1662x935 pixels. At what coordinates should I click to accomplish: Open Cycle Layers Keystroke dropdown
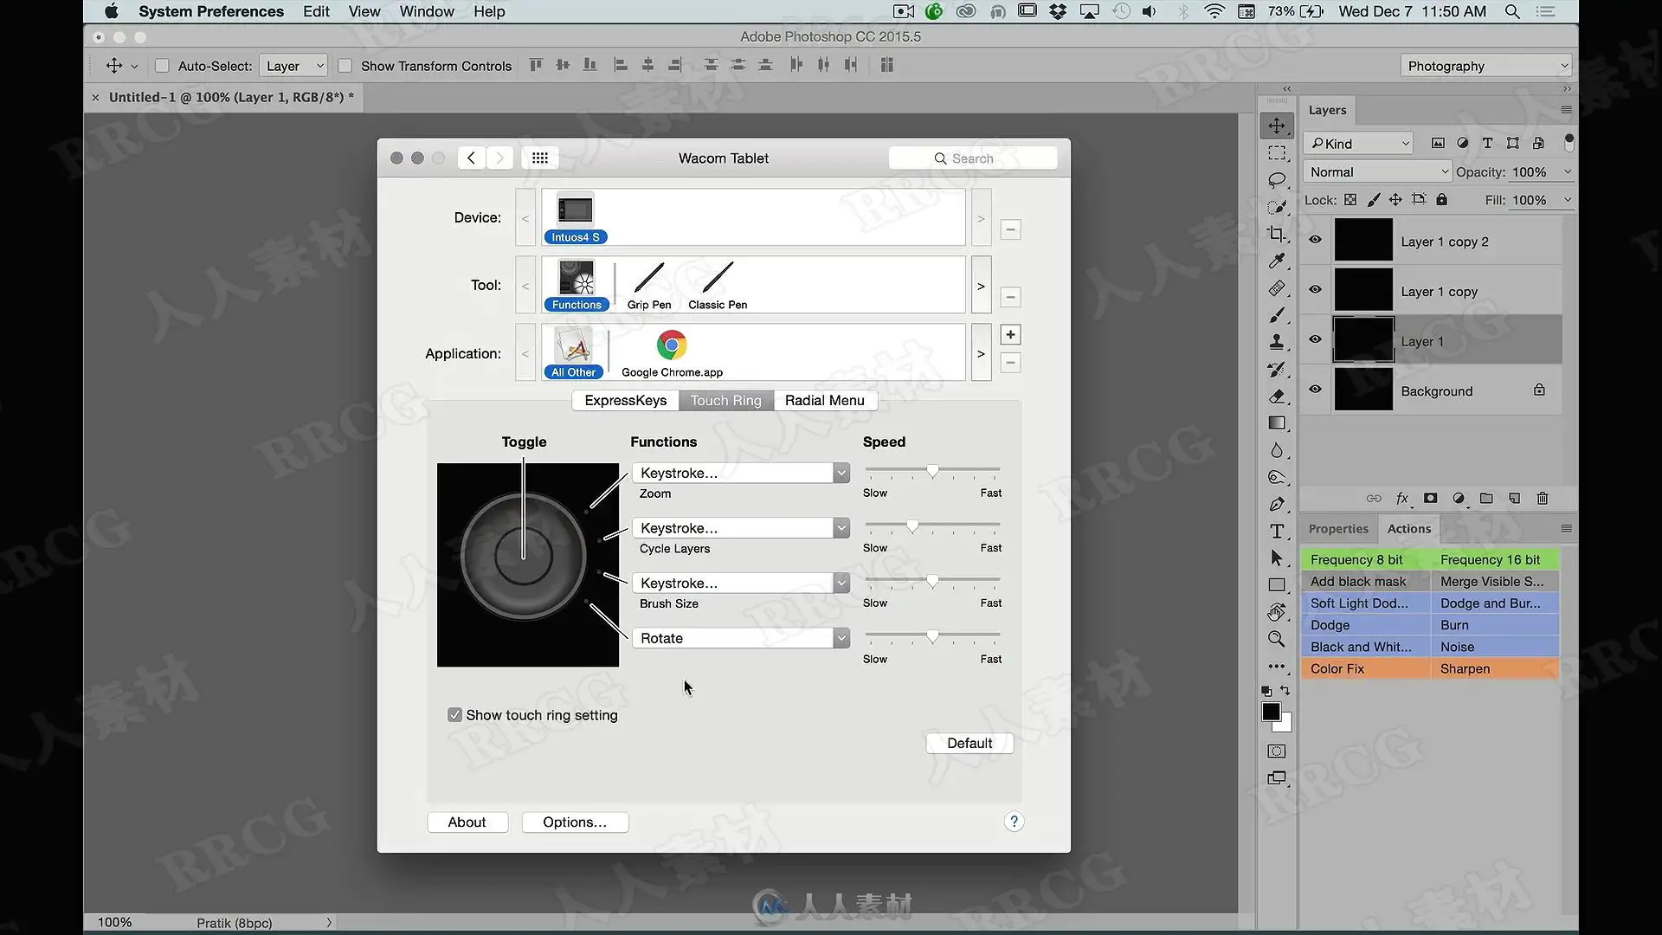tap(741, 528)
